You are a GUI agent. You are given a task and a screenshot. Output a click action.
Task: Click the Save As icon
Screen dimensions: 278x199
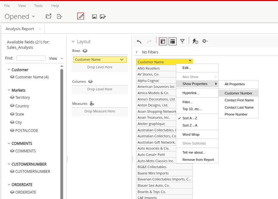pyautogui.click(x=102, y=16)
